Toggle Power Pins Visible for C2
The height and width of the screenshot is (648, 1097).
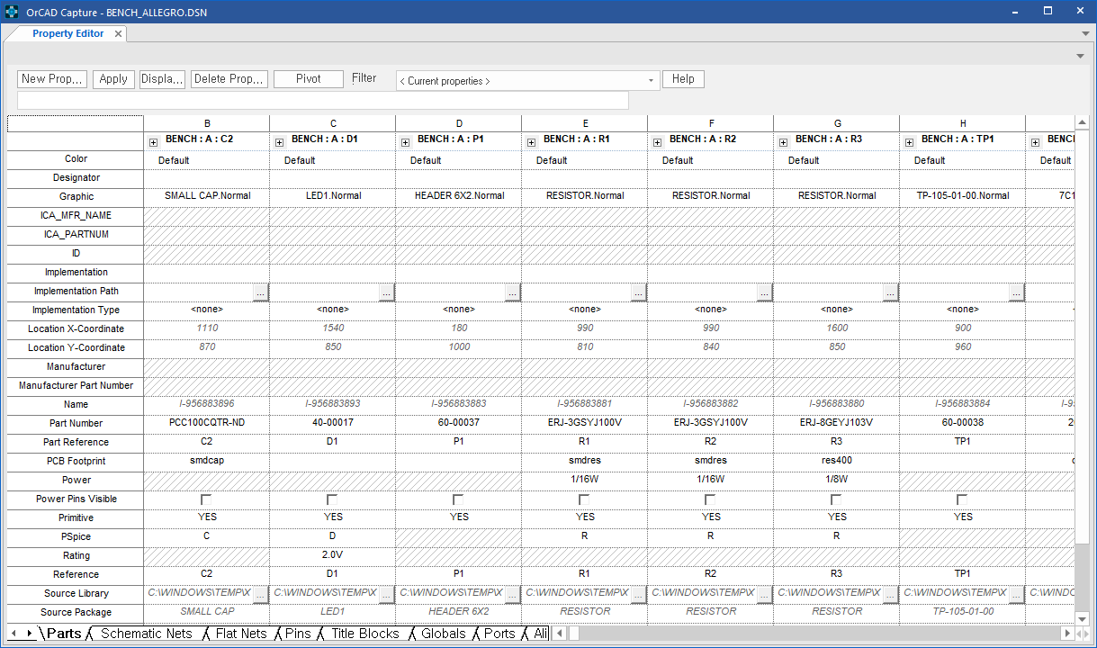click(x=206, y=499)
